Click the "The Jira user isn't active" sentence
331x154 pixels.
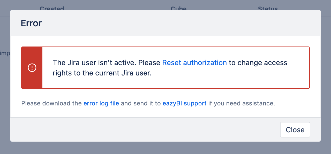pyautogui.click(x=94, y=63)
